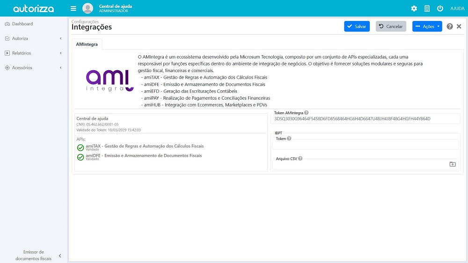Click the CSV file upload folder icon

click(452, 164)
